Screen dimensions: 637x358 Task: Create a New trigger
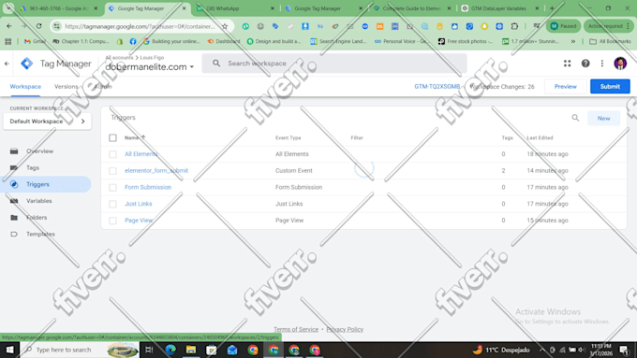603,119
